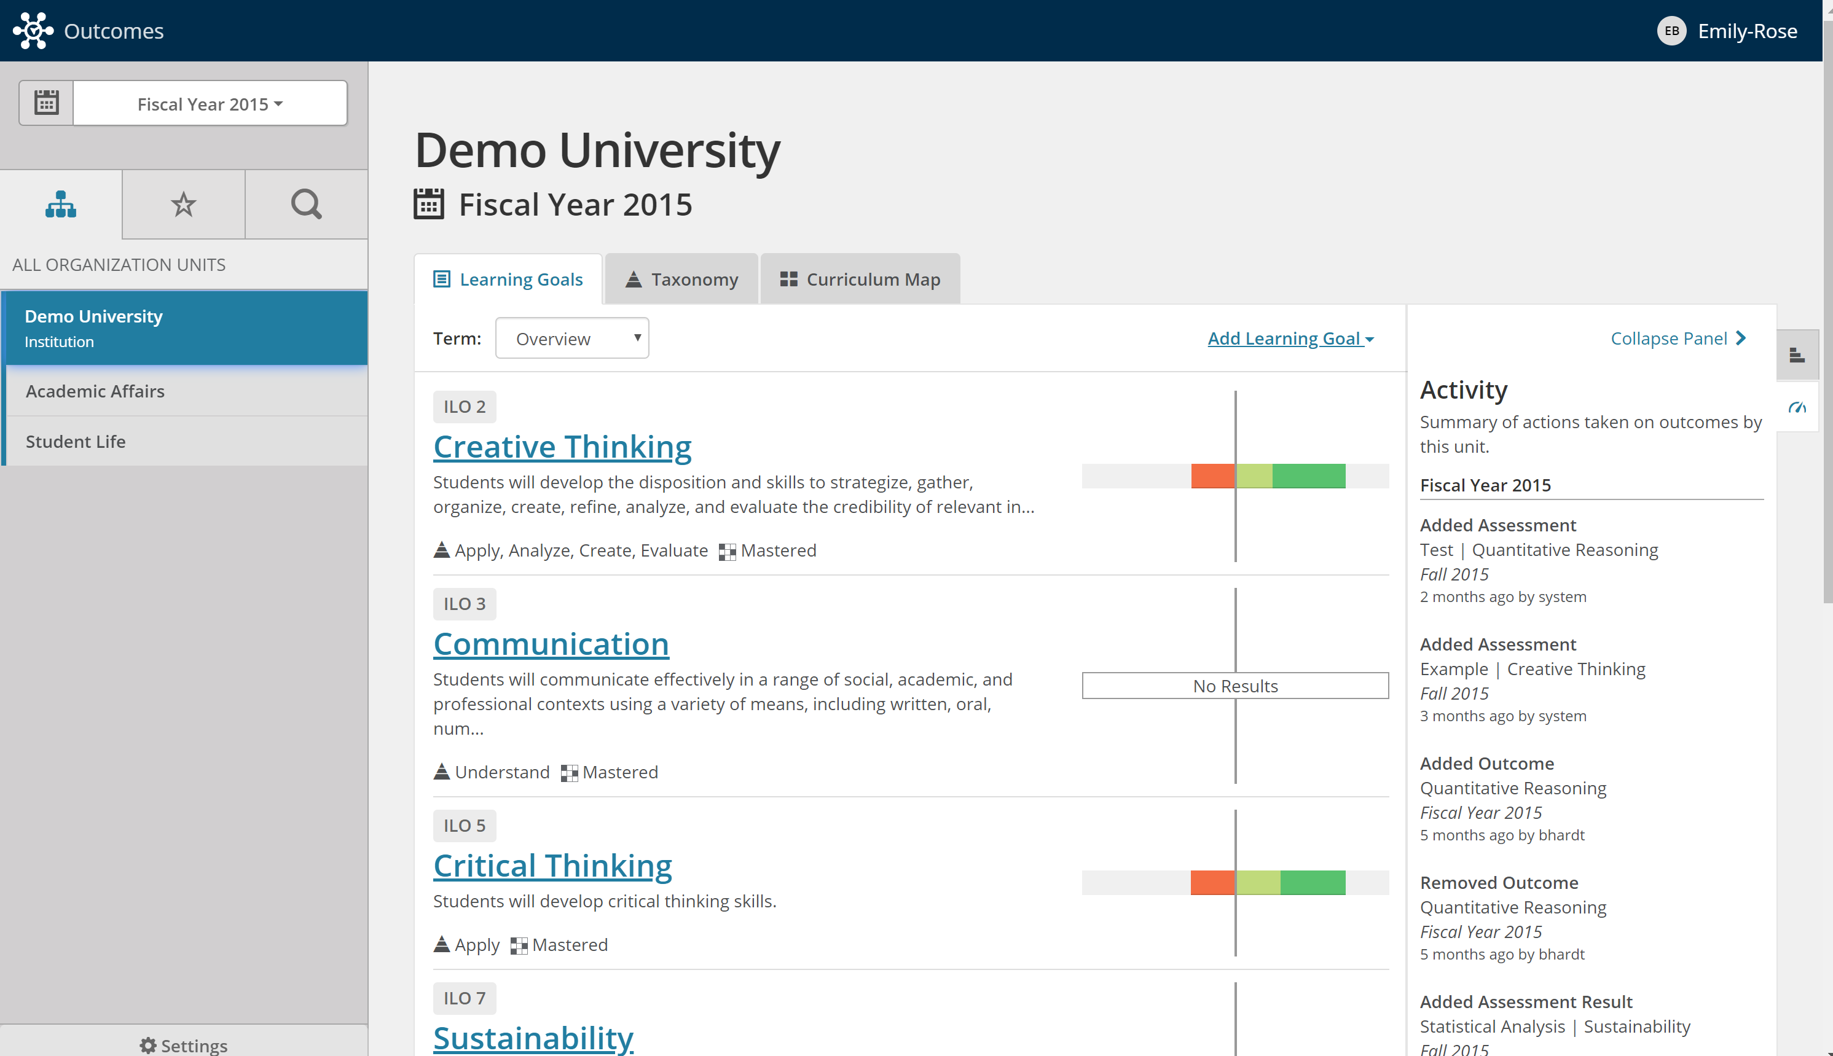Click 'Example | Creative Thinking' activity entry
1833x1056 pixels.
tap(1532, 669)
